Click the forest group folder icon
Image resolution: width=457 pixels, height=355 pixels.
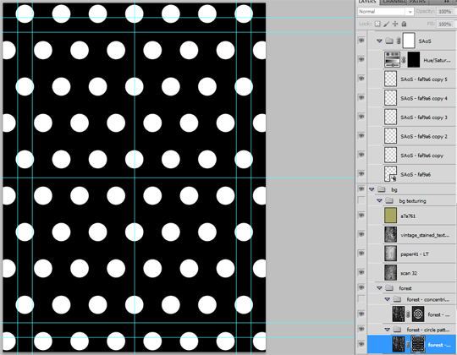(389, 287)
